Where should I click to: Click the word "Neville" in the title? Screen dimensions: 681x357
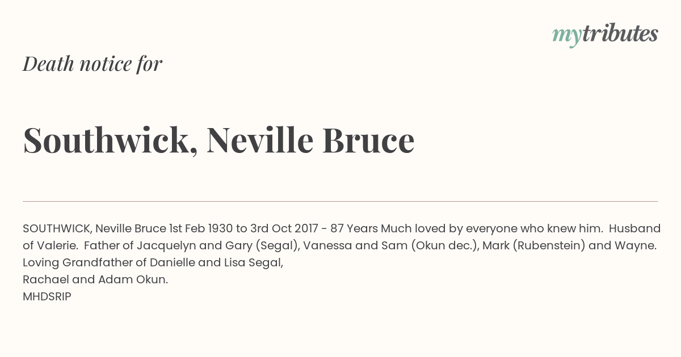click(x=260, y=139)
